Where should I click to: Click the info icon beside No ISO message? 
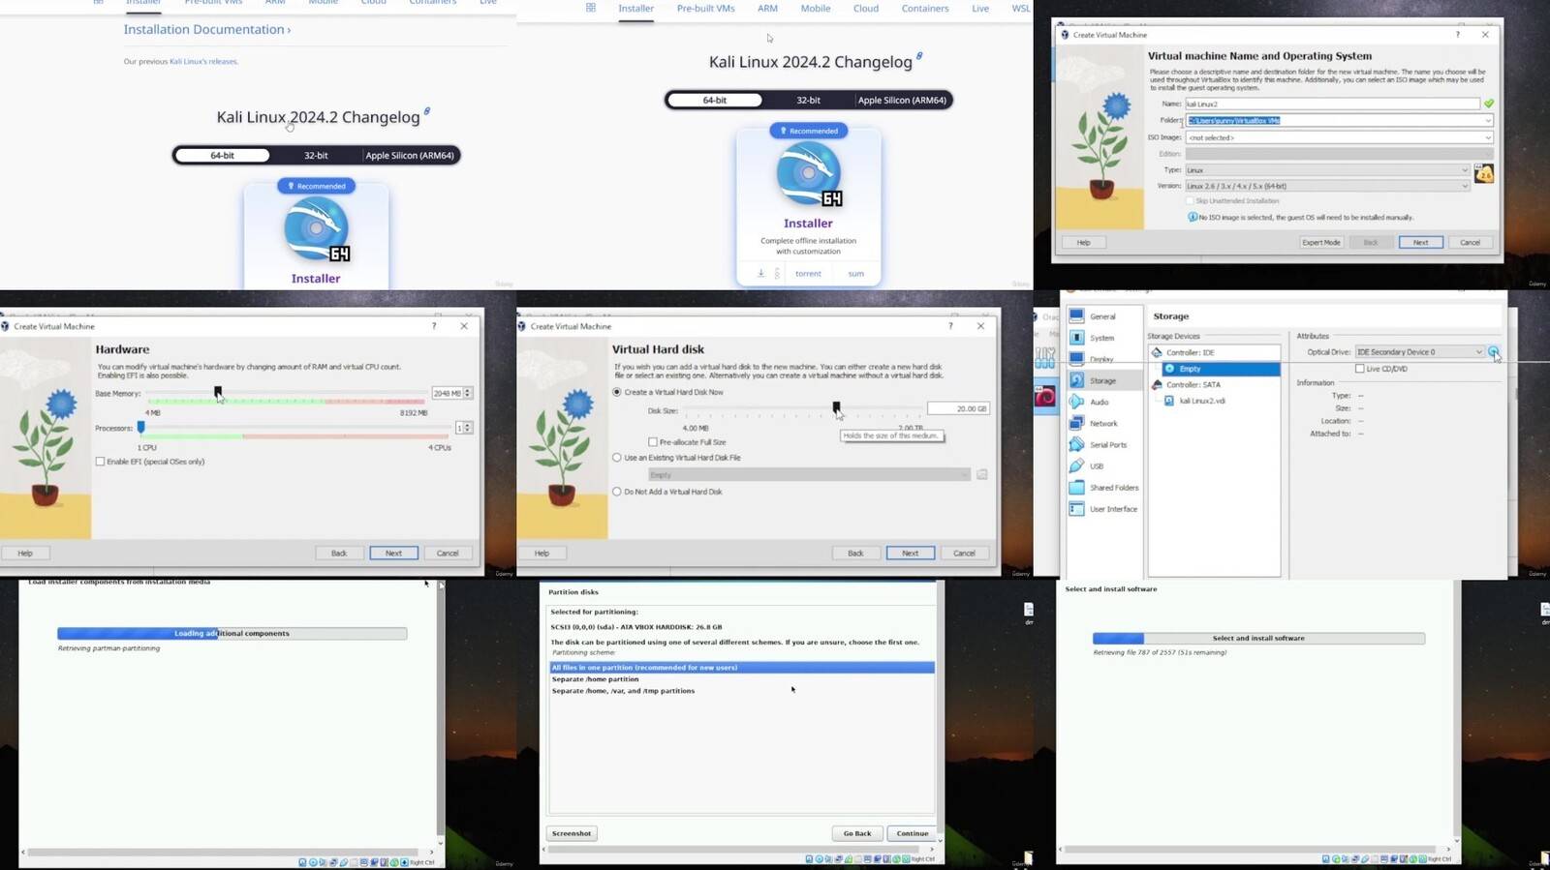(x=1193, y=217)
